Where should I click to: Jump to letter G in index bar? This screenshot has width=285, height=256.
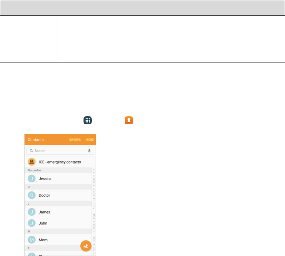click(x=94, y=195)
